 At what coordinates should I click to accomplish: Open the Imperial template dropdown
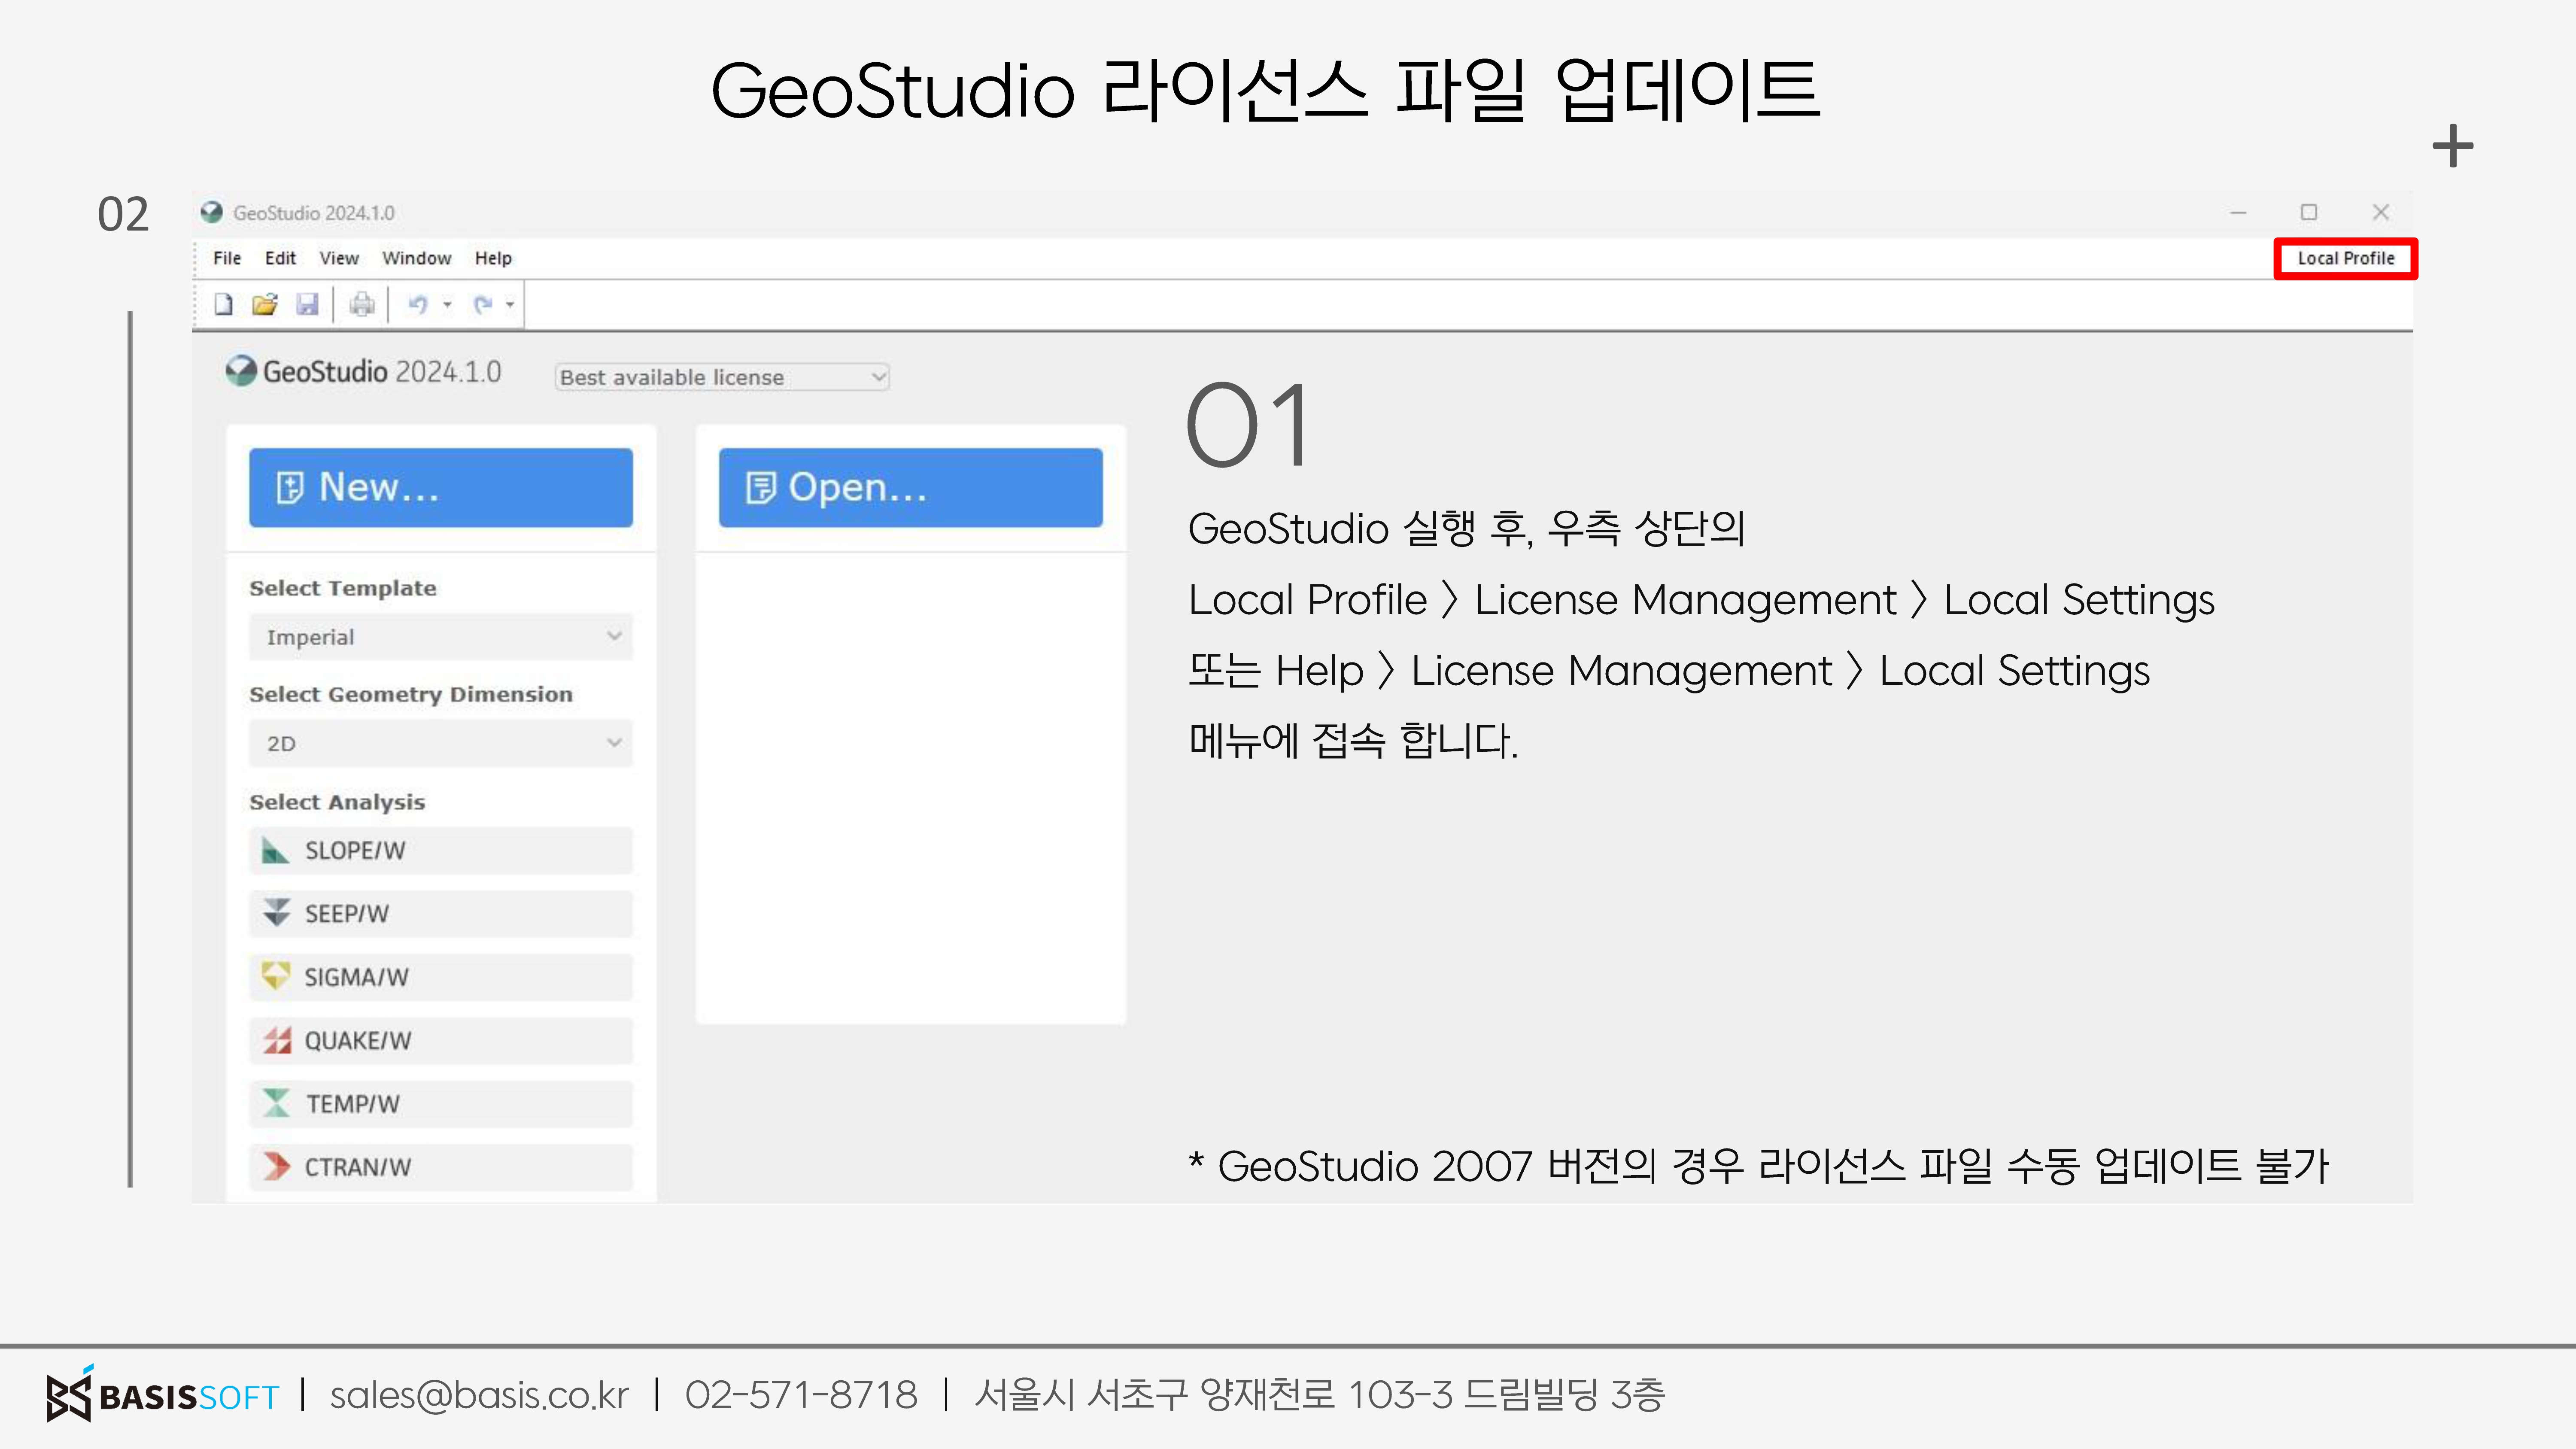pyautogui.click(x=440, y=637)
